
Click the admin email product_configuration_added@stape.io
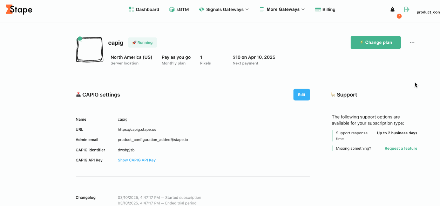153,140
